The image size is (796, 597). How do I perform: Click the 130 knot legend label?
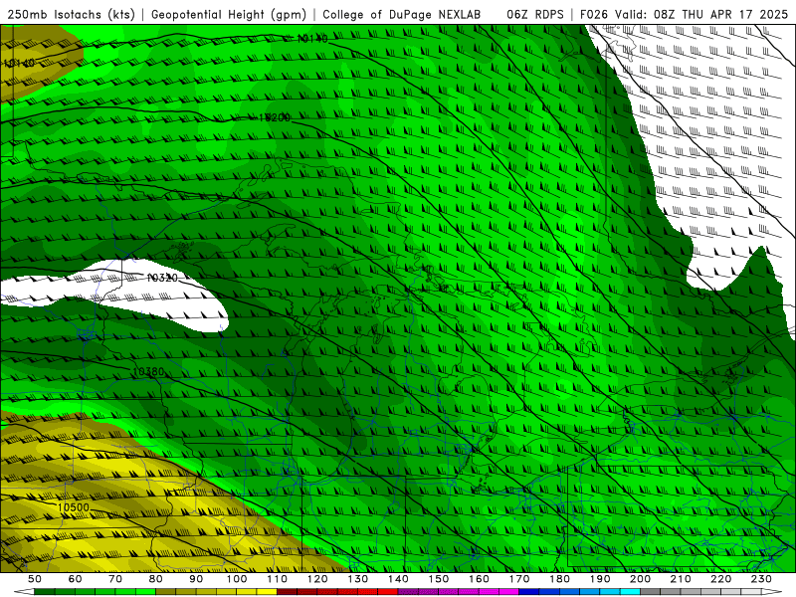click(358, 579)
